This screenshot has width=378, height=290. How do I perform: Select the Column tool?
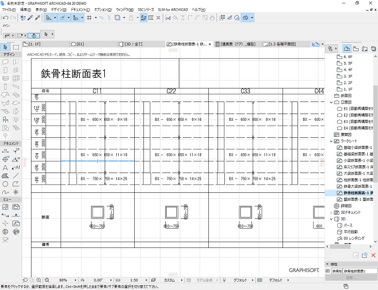[5, 87]
